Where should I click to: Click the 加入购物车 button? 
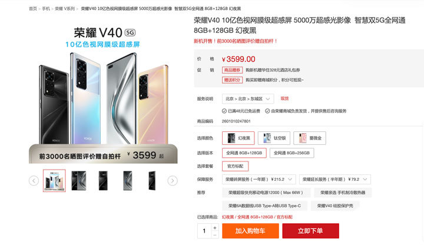click(250, 231)
